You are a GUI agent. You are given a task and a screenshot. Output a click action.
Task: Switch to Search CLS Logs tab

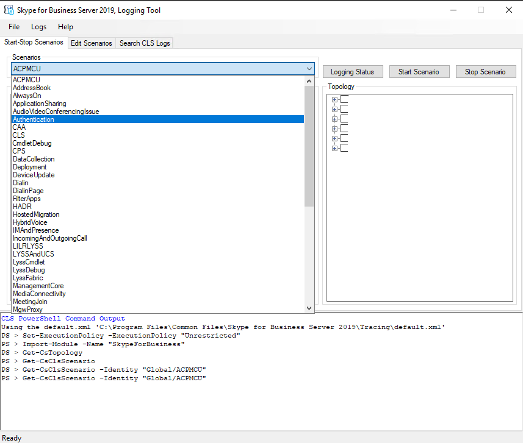click(x=145, y=43)
